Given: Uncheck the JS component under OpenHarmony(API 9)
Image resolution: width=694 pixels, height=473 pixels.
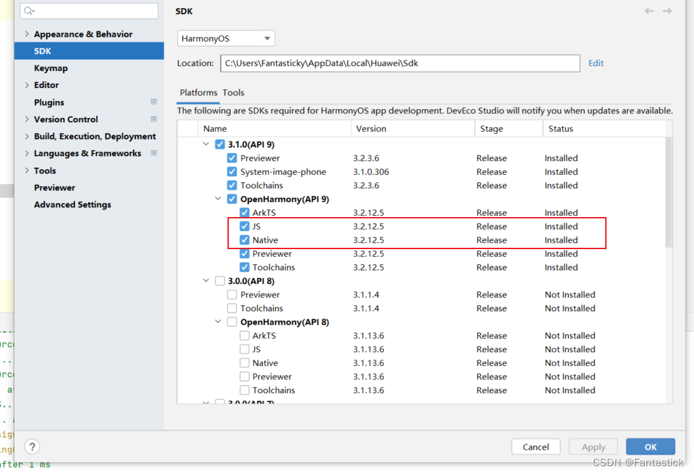Looking at the screenshot, I should 244,226.
